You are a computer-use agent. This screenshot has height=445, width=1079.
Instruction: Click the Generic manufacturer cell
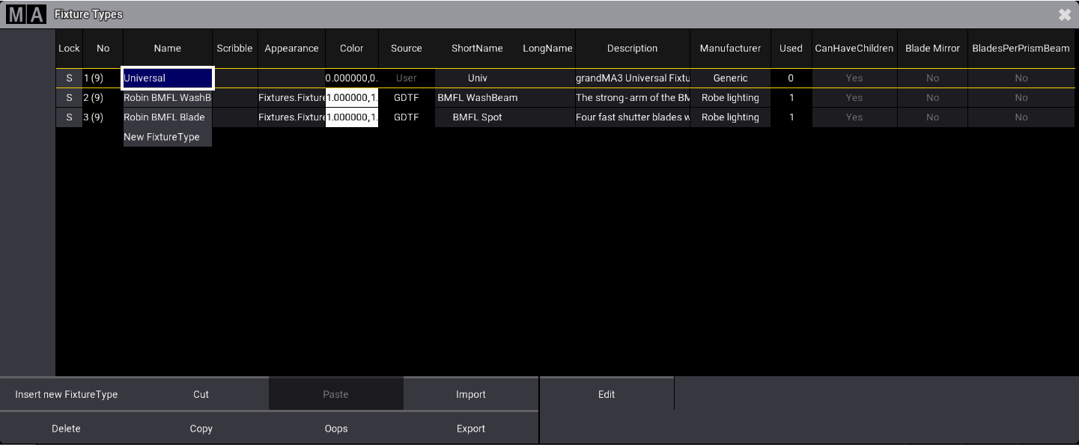click(x=730, y=78)
